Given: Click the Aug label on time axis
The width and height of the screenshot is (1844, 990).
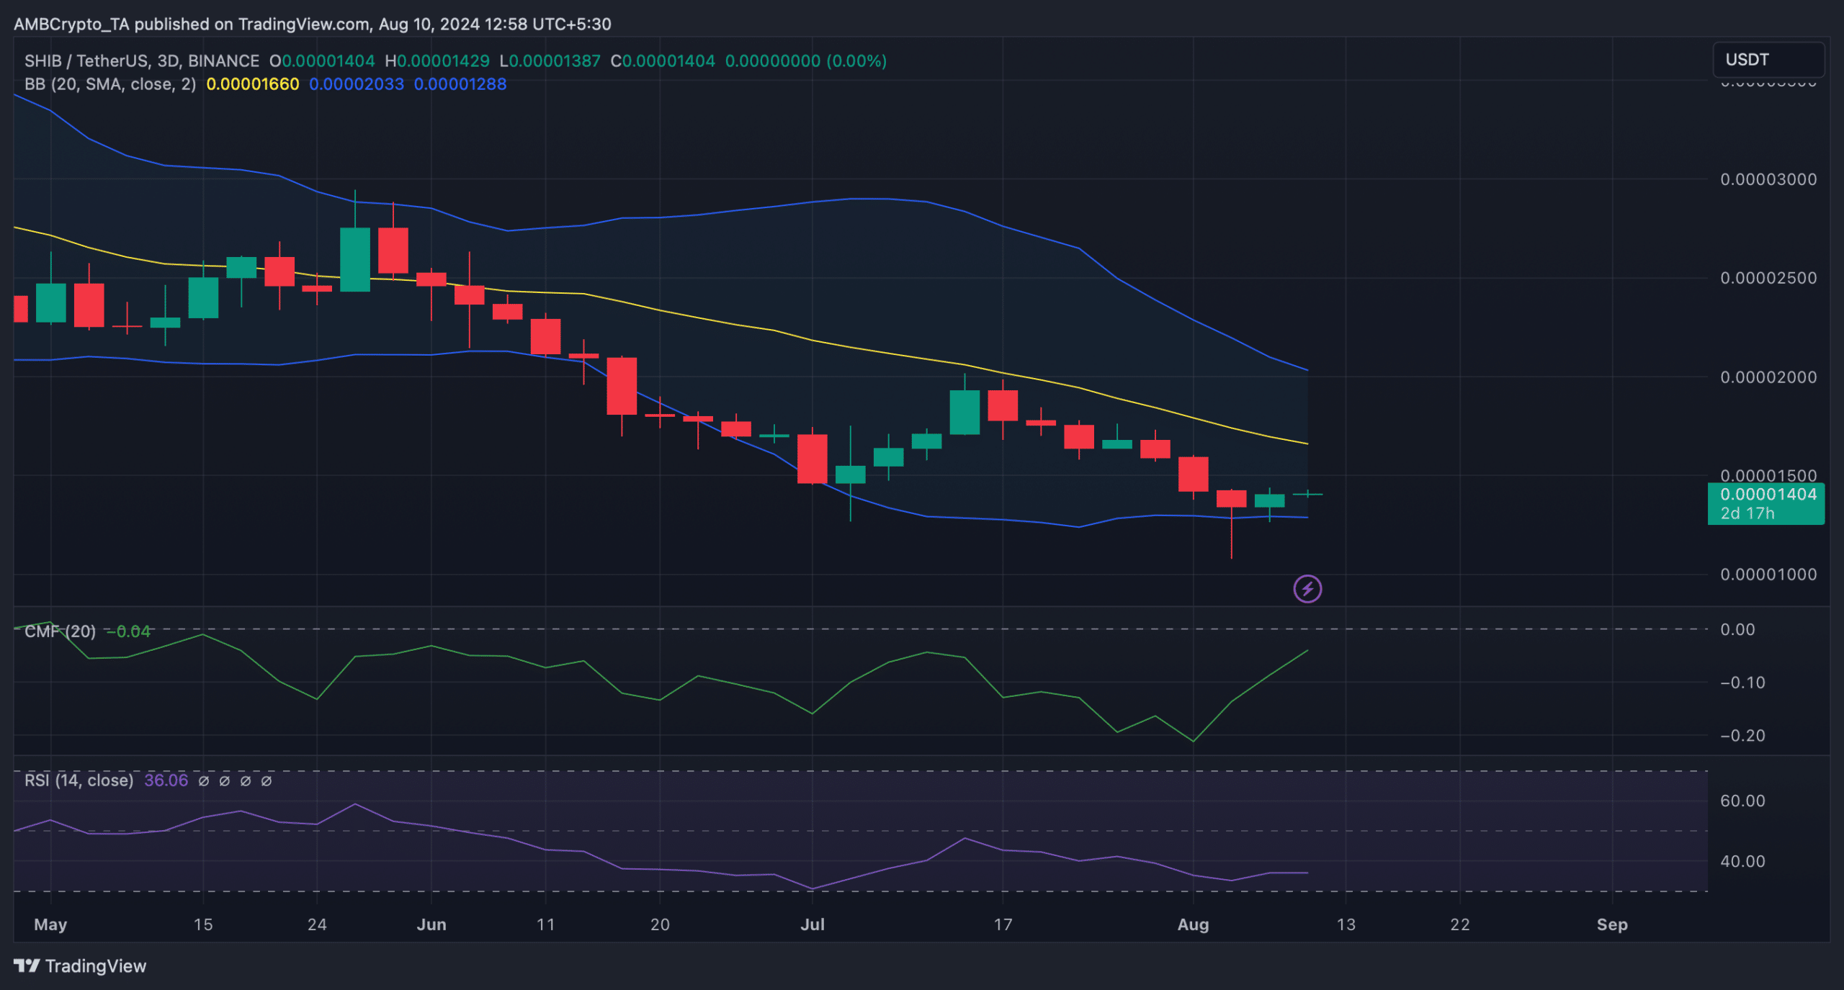Looking at the screenshot, I should [1193, 924].
